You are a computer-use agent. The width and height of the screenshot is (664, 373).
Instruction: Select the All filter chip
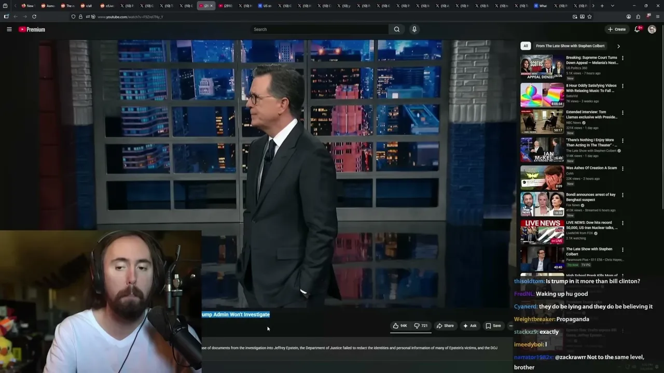[525, 46]
